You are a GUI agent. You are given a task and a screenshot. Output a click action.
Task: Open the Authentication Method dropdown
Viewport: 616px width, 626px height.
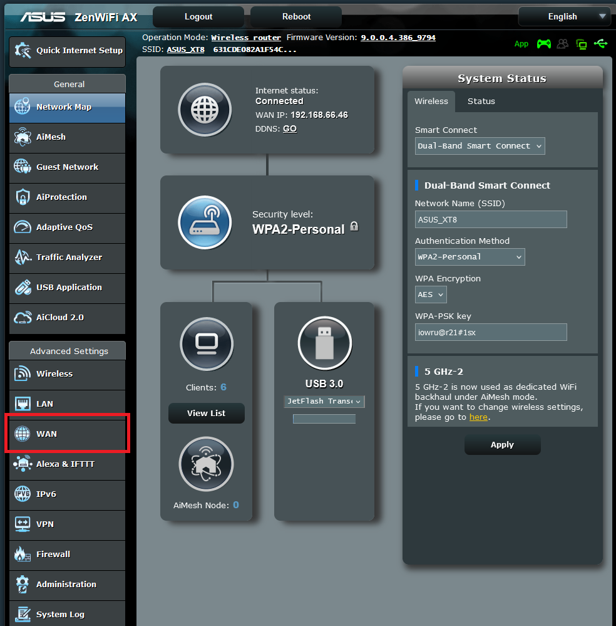click(470, 257)
